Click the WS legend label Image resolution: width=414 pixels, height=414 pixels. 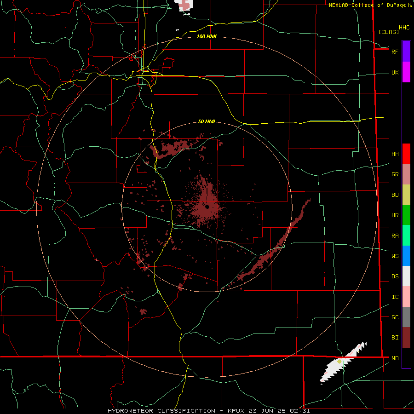[395, 256]
